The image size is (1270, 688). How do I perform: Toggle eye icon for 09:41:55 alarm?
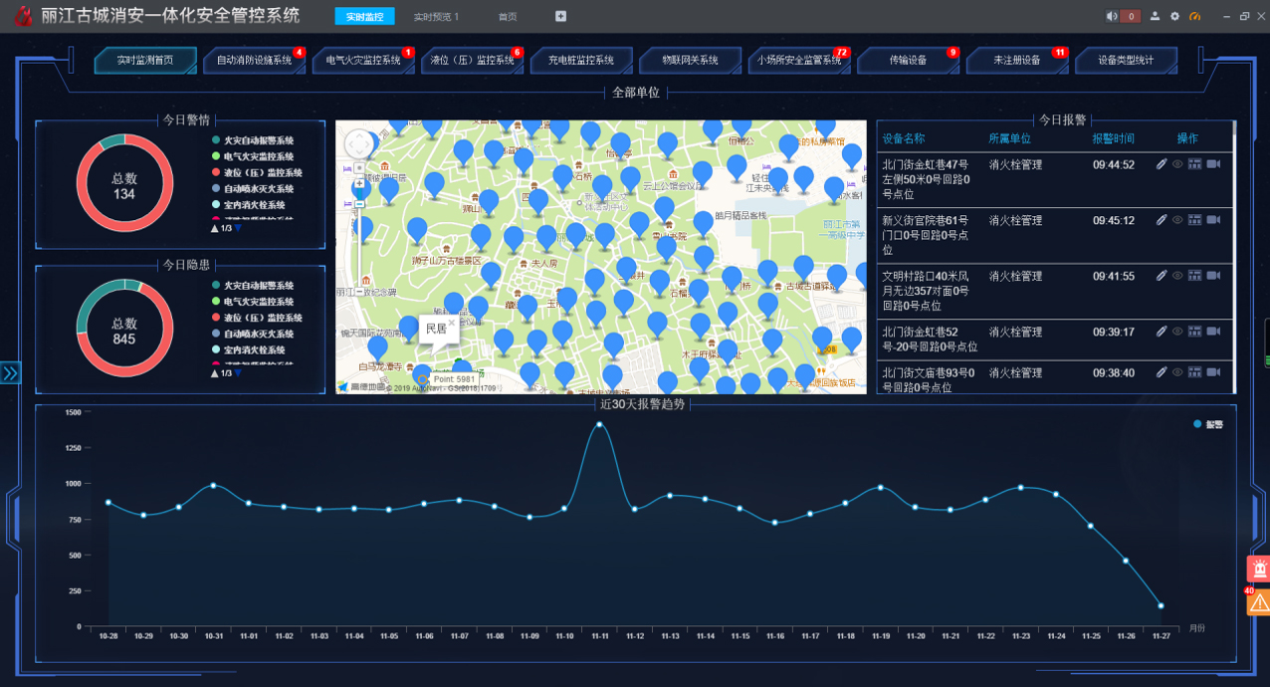coord(1177,276)
